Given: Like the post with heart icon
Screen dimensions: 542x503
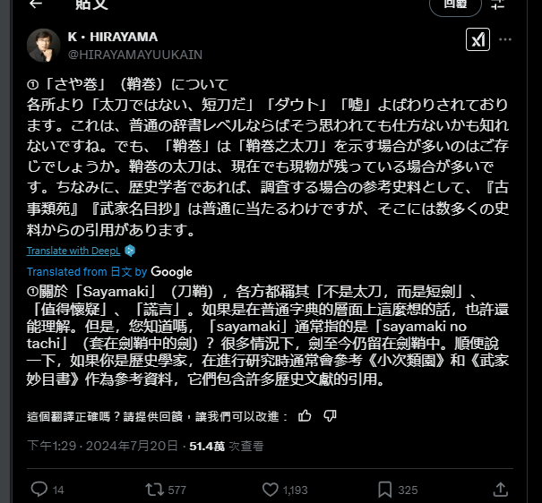Looking at the screenshot, I should coord(270,490).
